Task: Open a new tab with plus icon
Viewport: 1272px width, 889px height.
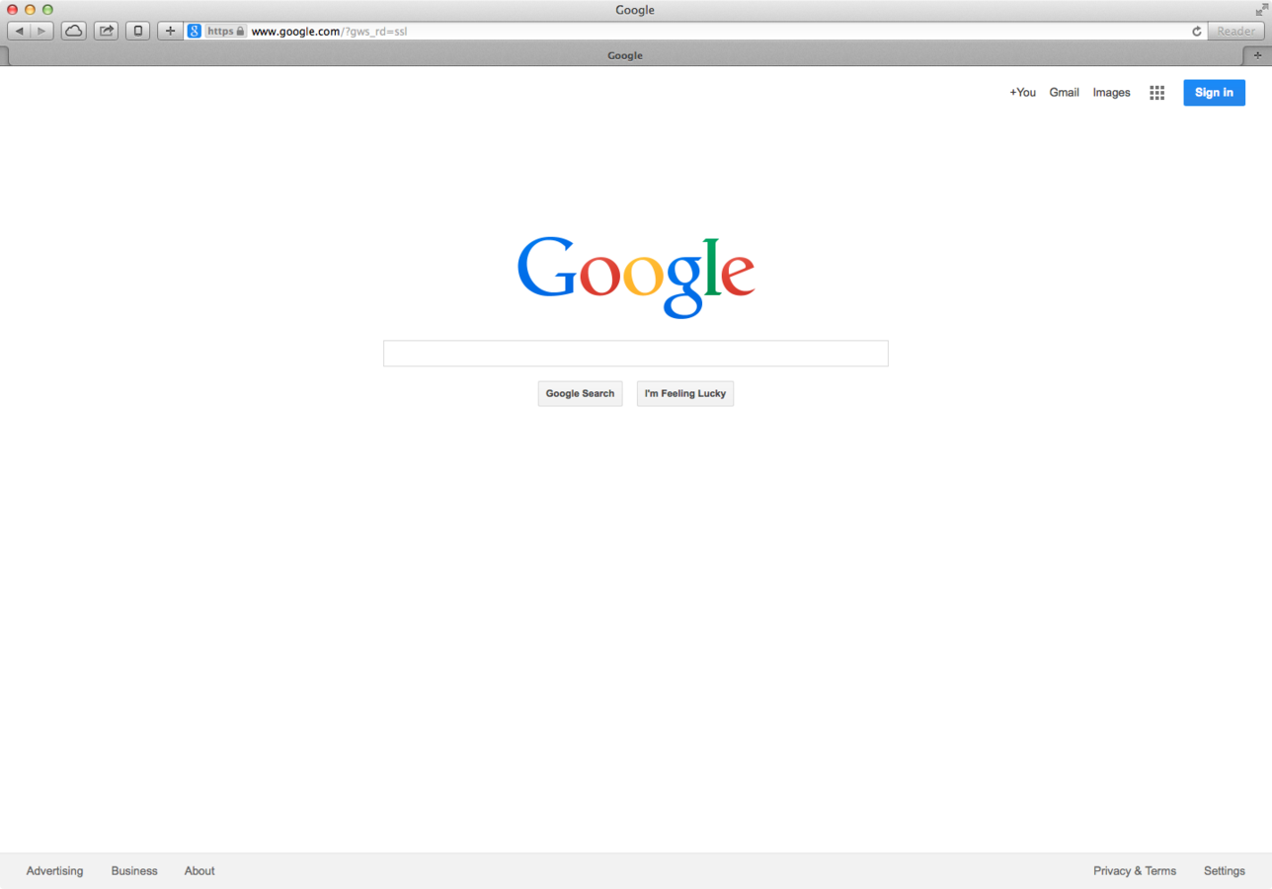Action: click(1257, 55)
